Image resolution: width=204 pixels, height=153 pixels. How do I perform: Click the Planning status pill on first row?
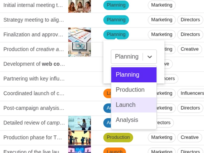tap(116, 5)
